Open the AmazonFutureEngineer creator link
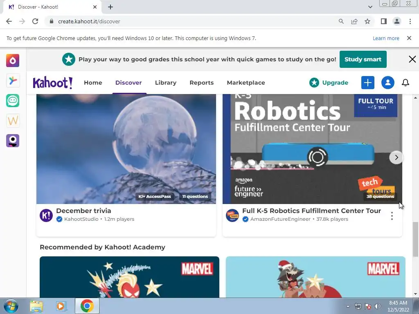This screenshot has height=314, width=419. [x=280, y=219]
